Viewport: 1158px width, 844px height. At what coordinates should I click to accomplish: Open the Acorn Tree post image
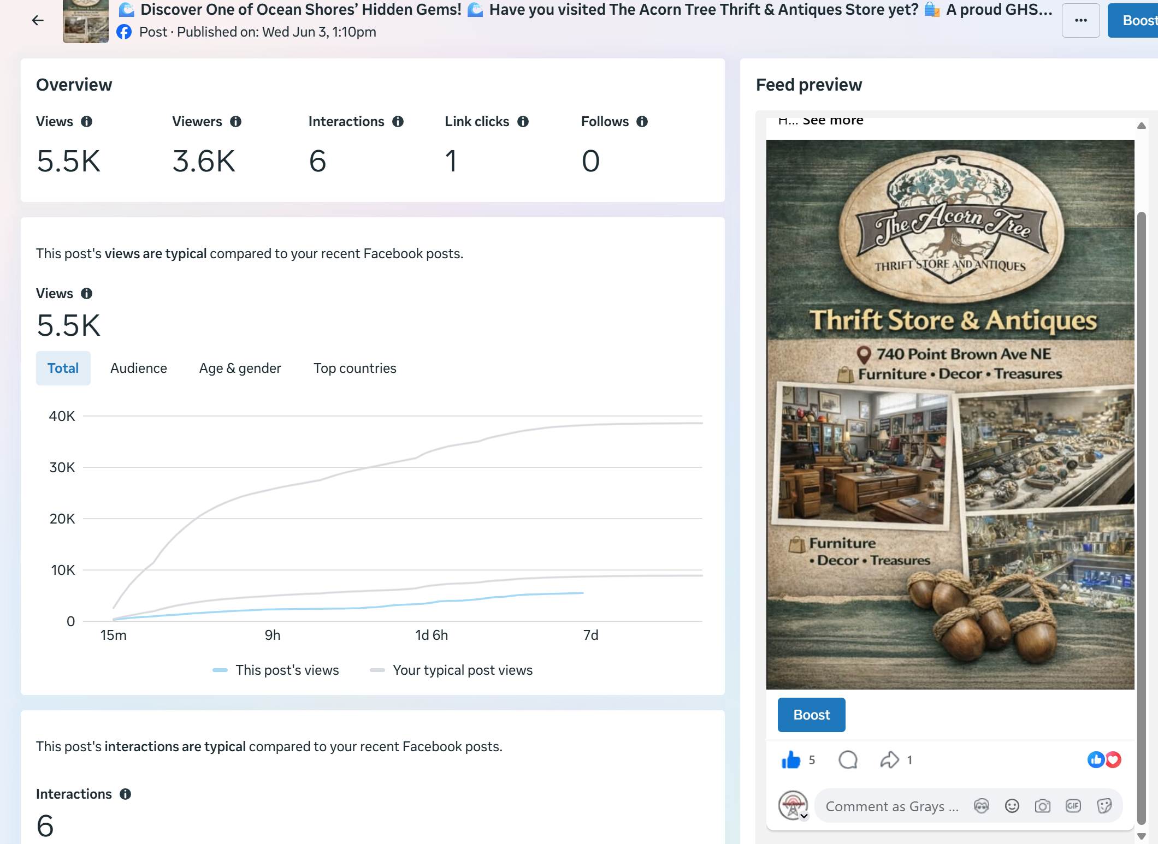pos(950,414)
